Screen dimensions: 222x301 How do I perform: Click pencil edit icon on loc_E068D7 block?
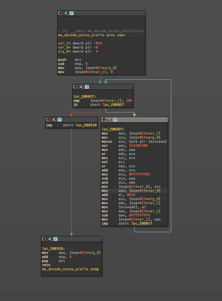tap(109, 120)
